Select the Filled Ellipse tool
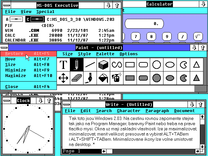 [170, 78]
